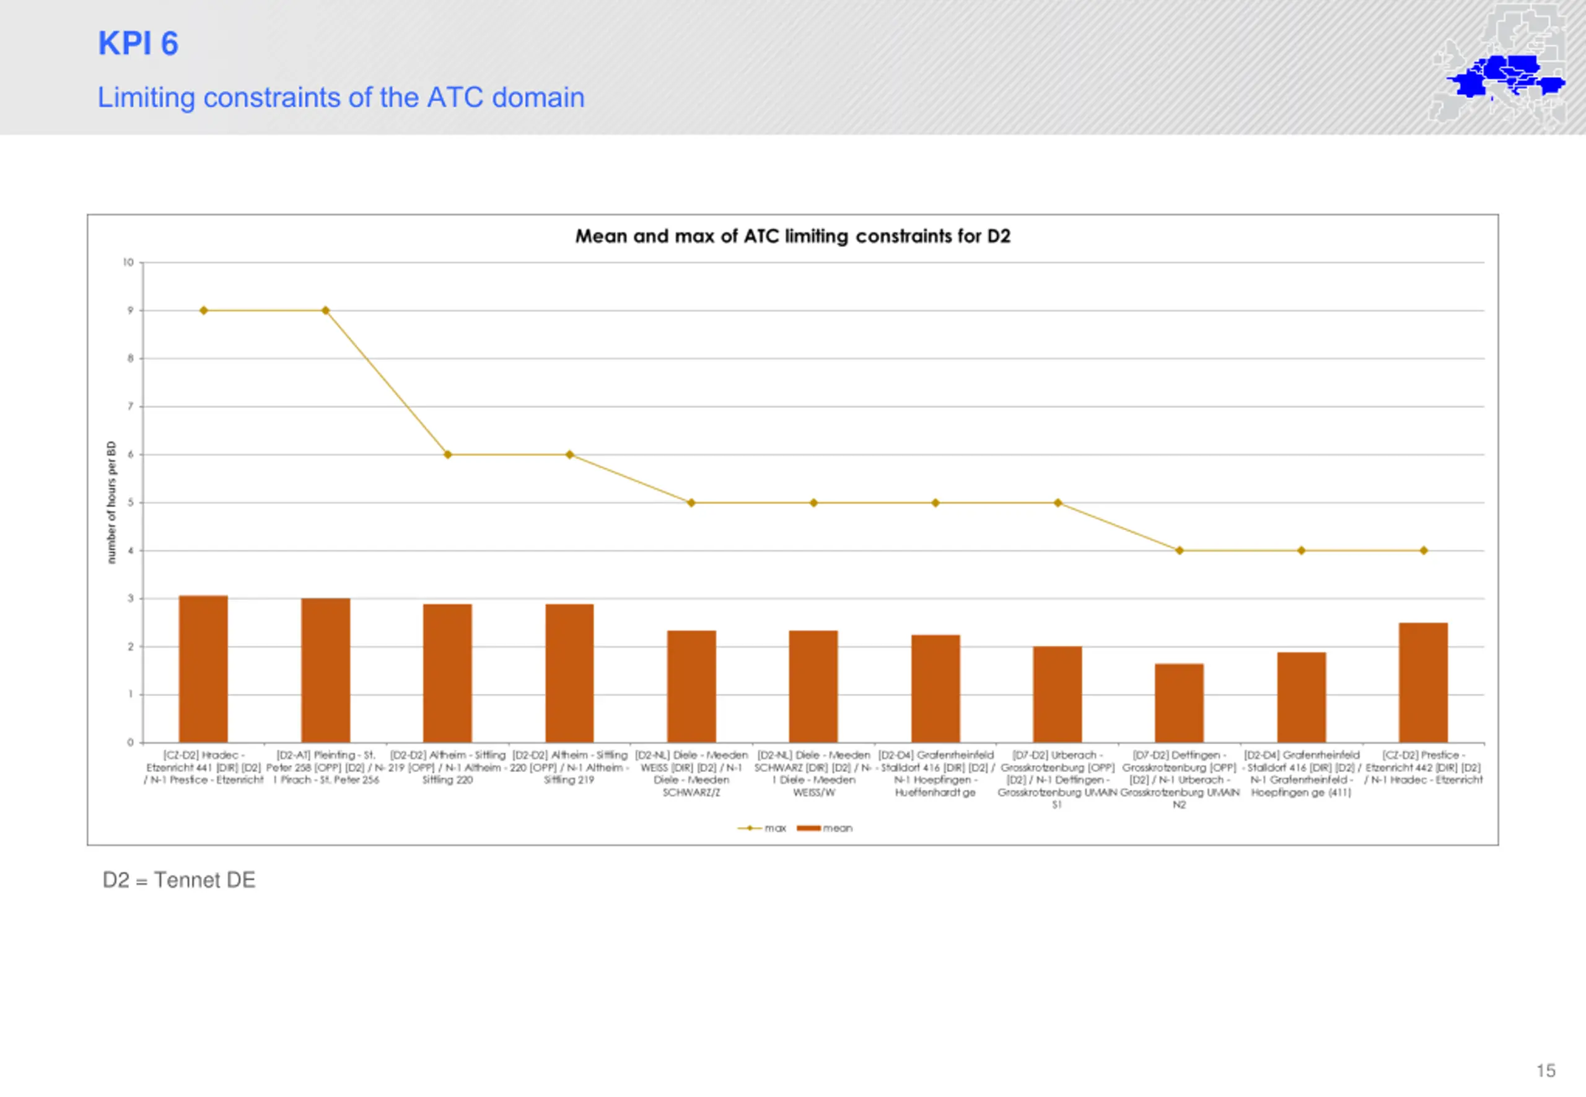
Task: Click the max marker for Dettingen - Grosskrotzenburg
Action: pos(1179,550)
